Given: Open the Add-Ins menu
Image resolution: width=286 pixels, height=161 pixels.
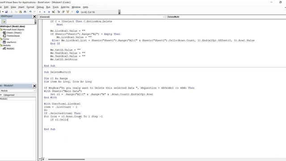Looking at the screenshot, I should (x=65, y=7).
